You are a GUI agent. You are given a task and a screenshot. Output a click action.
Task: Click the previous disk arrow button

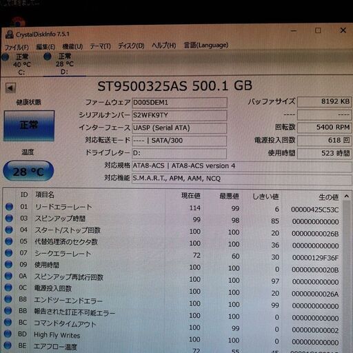(x=10, y=88)
